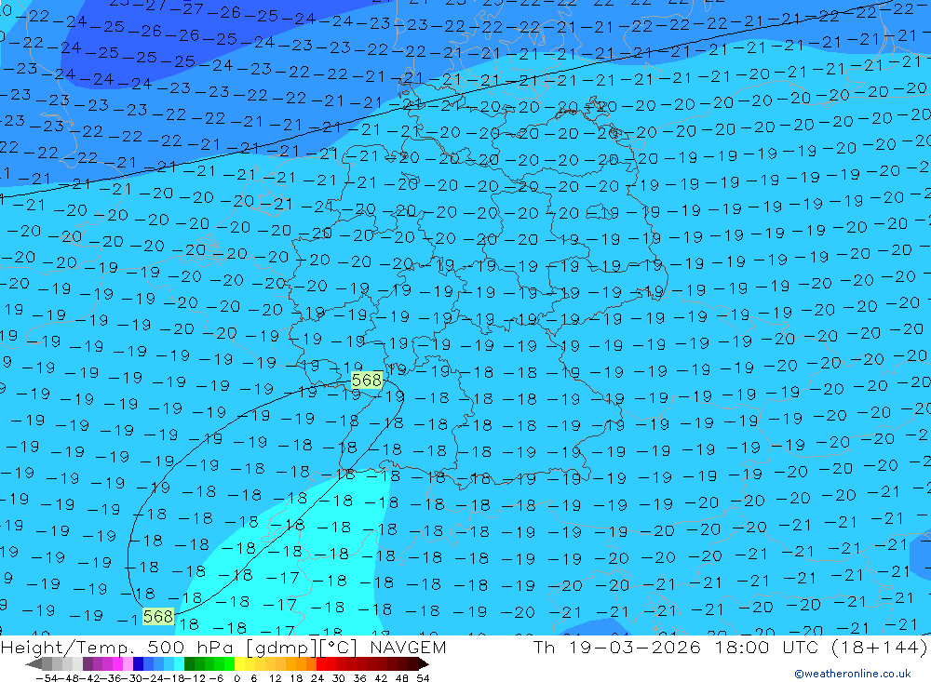Click the -54 legend label
Screen dimensions: 931x682
[47, 677]
